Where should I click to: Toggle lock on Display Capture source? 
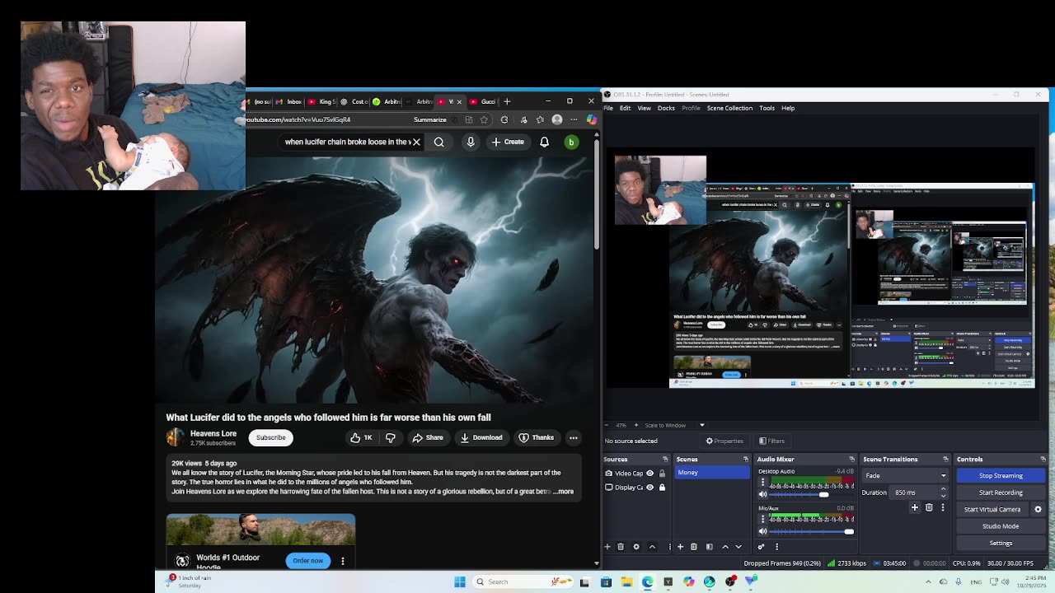(x=661, y=487)
